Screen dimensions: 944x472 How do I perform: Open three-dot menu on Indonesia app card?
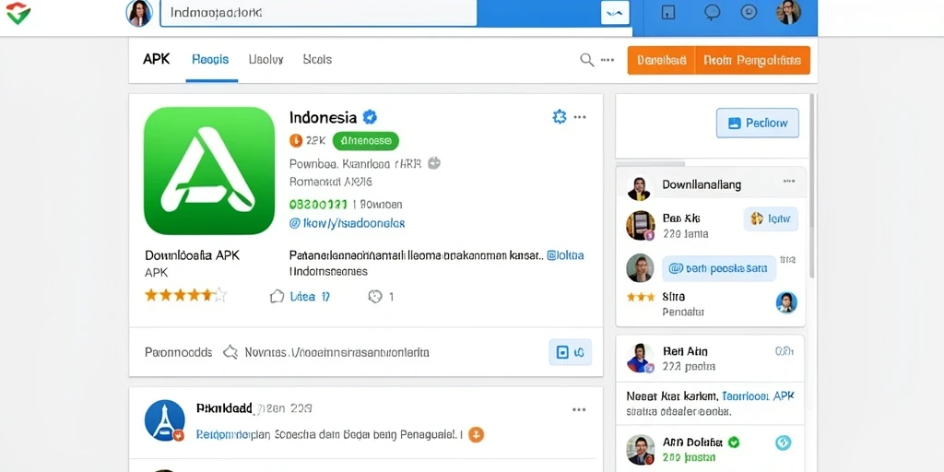pos(580,117)
